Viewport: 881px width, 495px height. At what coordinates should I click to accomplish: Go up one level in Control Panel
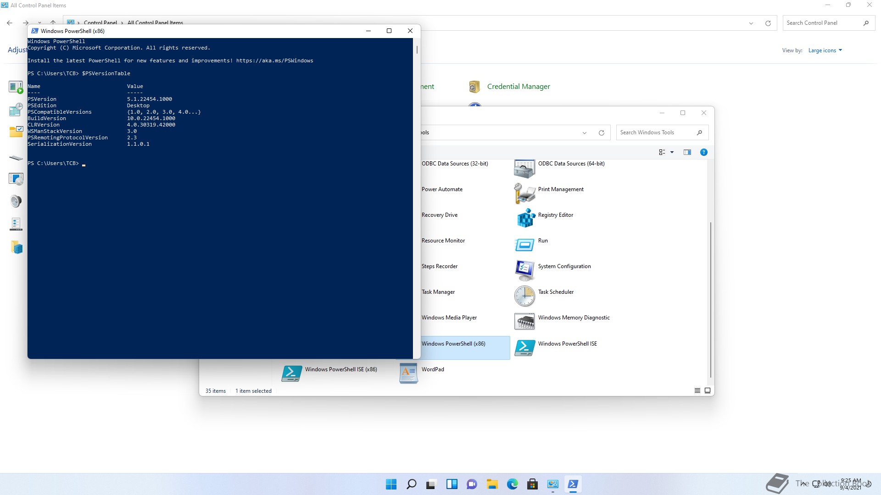pyautogui.click(x=53, y=22)
